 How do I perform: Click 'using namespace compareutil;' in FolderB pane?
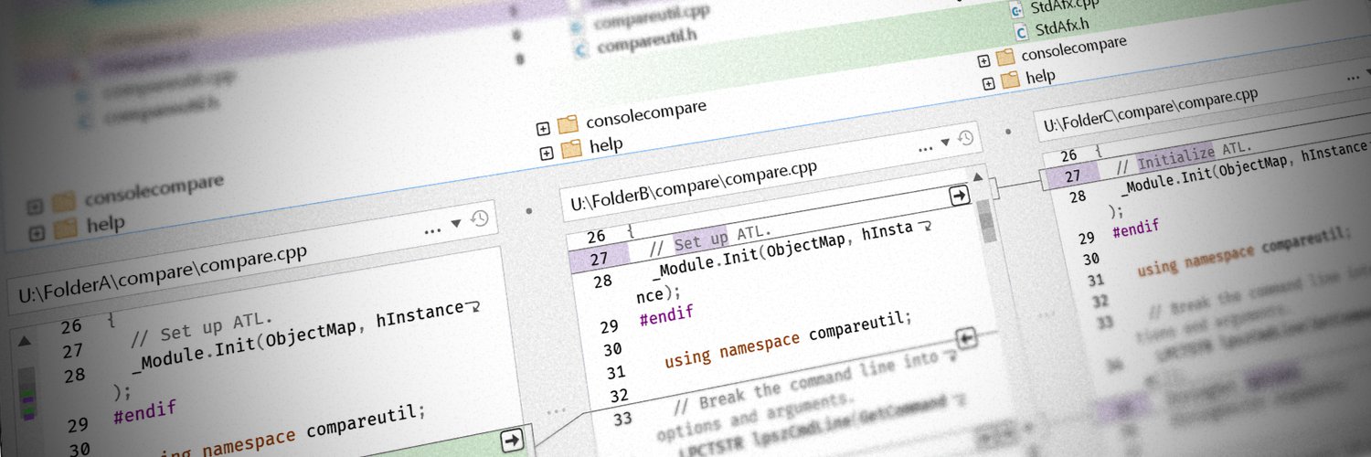click(788, 339)
